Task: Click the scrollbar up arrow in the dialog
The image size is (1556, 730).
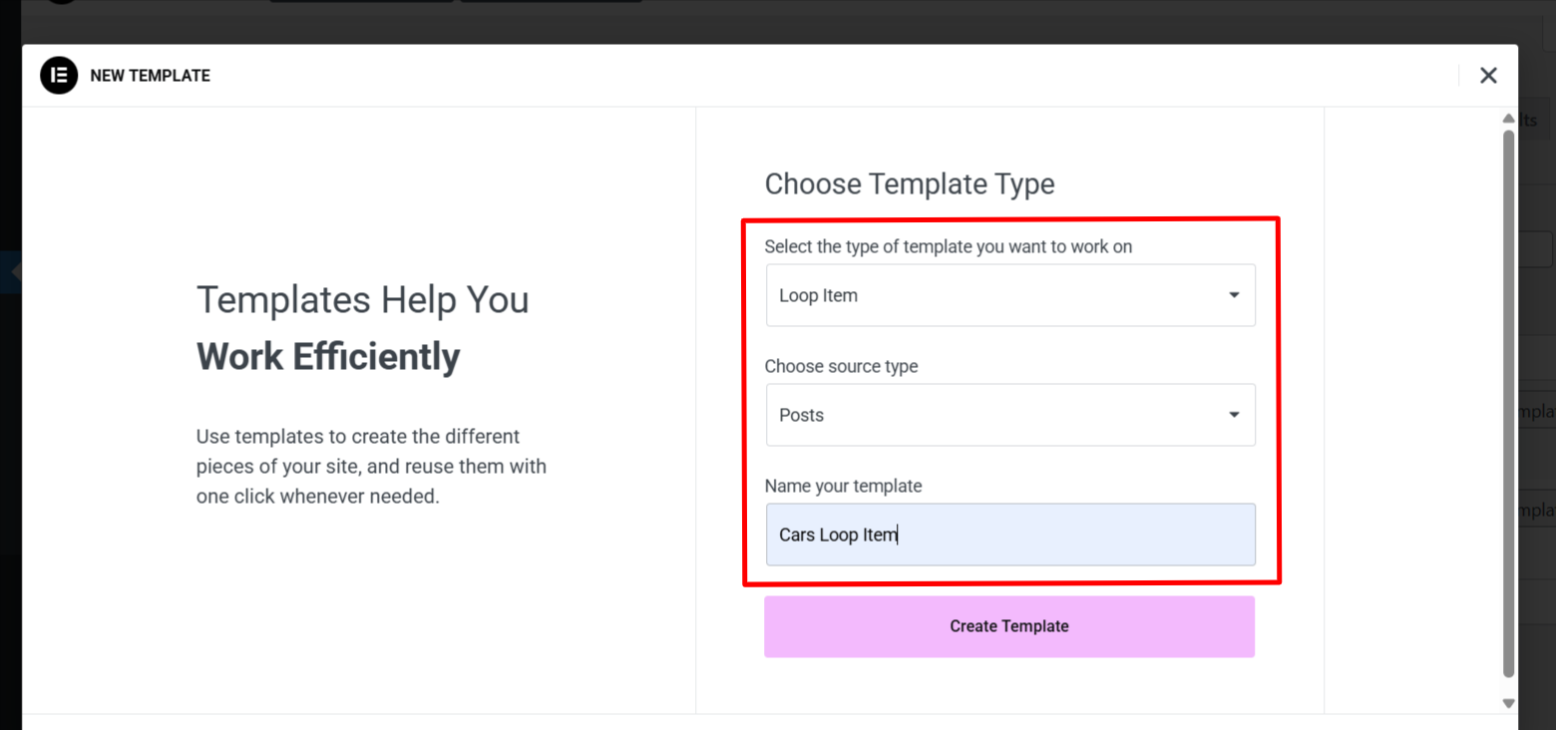Action: click(x=1508, y=120)
